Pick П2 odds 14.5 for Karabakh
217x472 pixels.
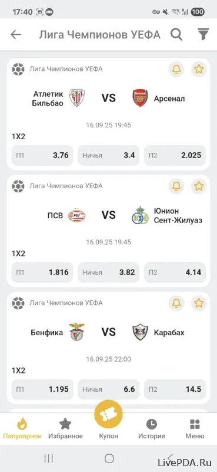(175, 389)
